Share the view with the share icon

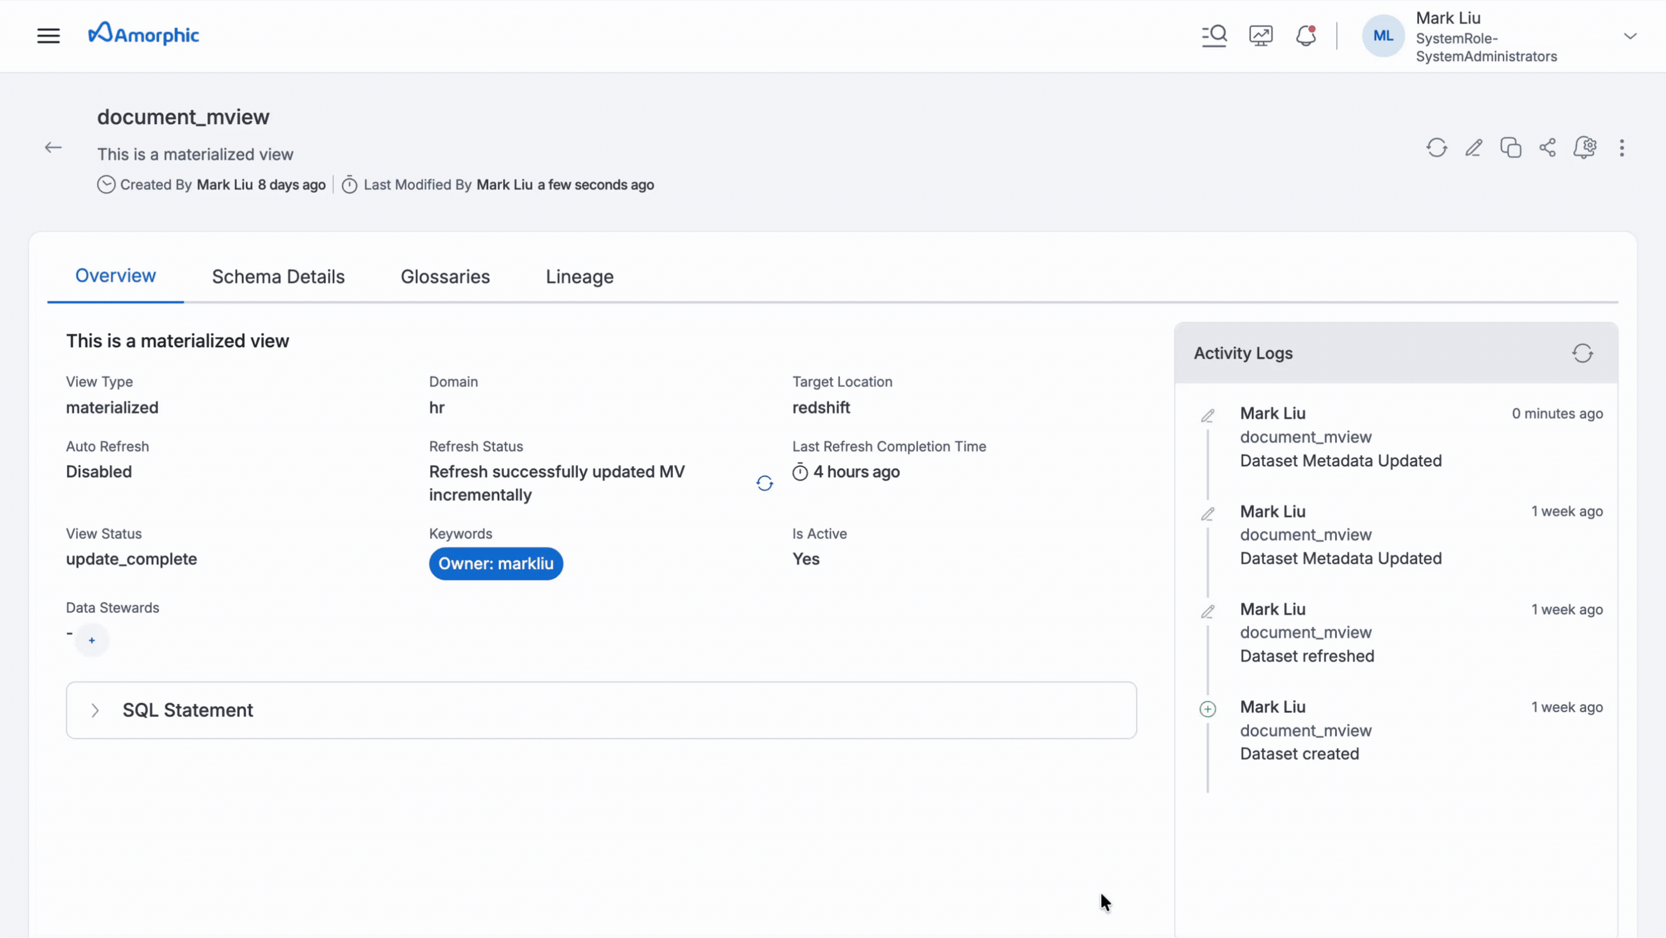[1547, 148]
